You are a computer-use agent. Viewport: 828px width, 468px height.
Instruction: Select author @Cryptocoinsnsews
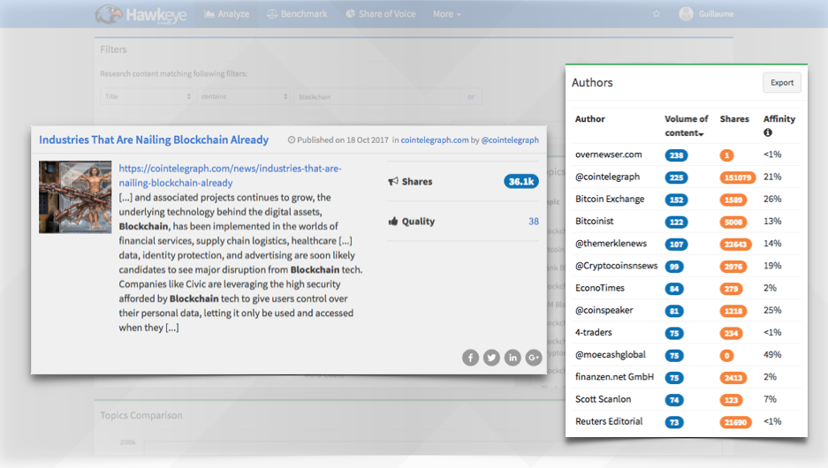[616, 266]
